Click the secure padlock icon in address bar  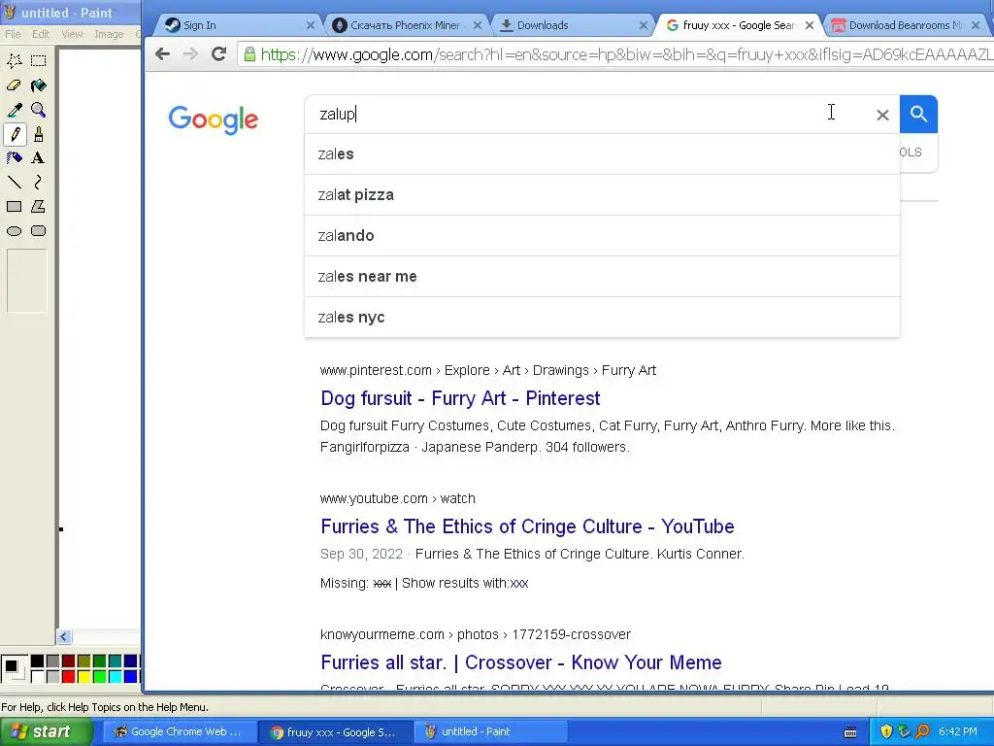(x=250, y=54)
